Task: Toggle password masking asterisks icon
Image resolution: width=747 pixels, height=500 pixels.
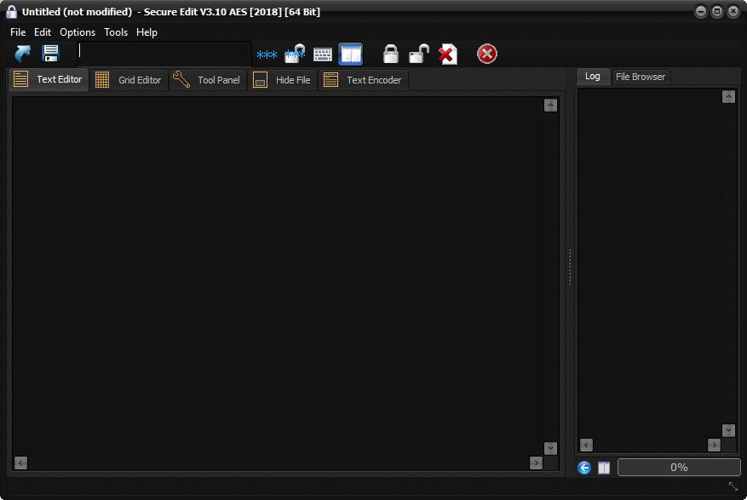Action: tap(267, 55)
